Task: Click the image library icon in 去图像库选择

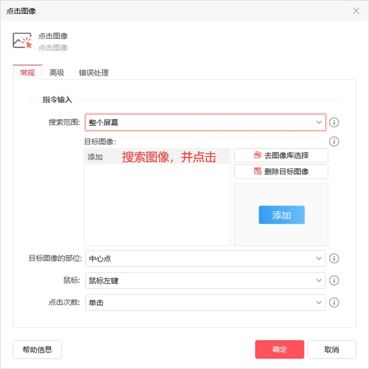Action: [258, 155]
